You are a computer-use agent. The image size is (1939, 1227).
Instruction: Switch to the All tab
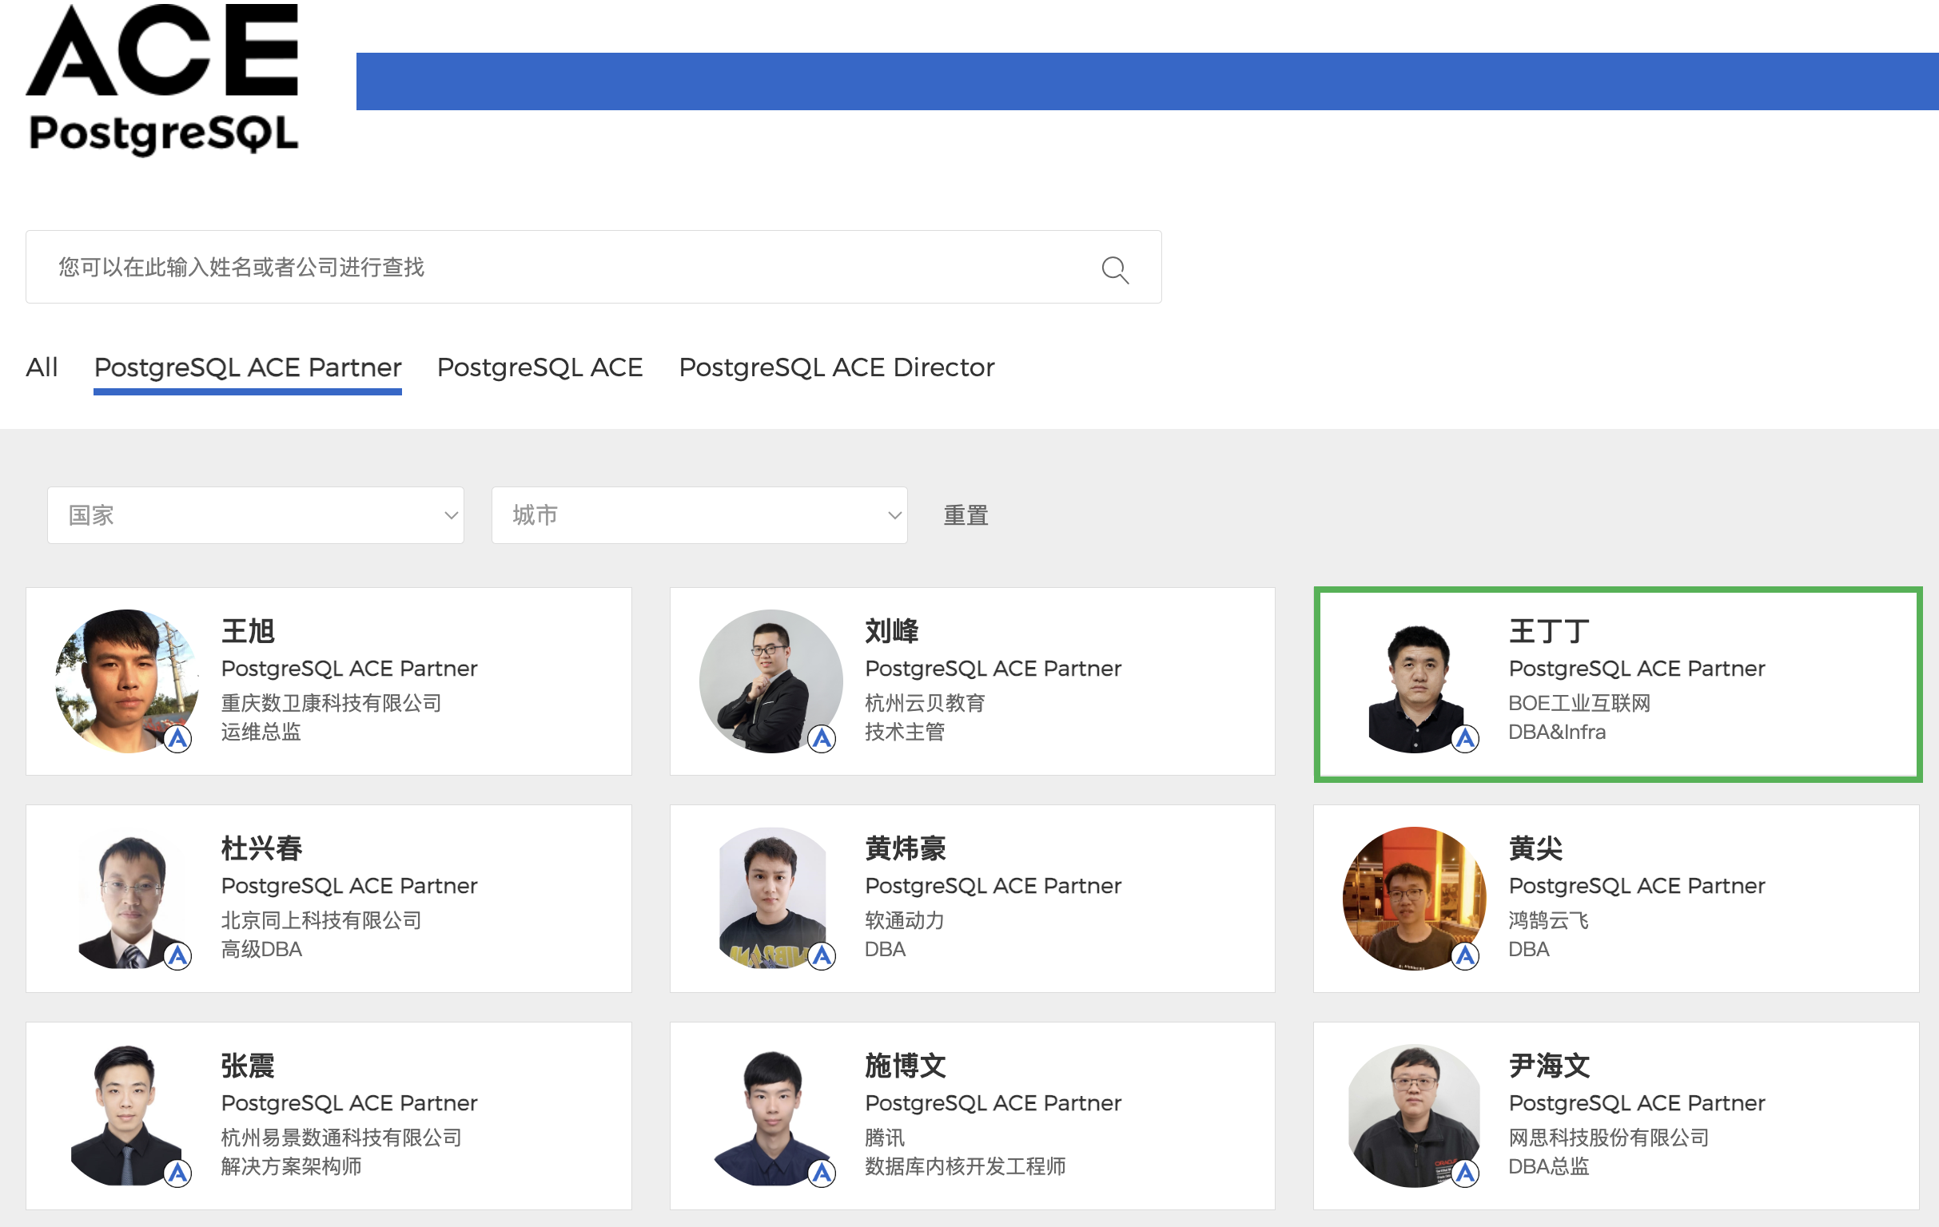[x=42, y=367]
